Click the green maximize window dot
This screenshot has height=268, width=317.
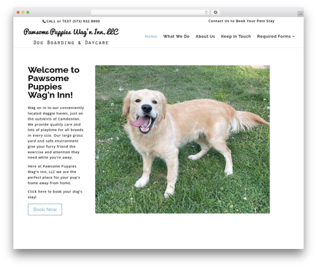click(28, 12)
